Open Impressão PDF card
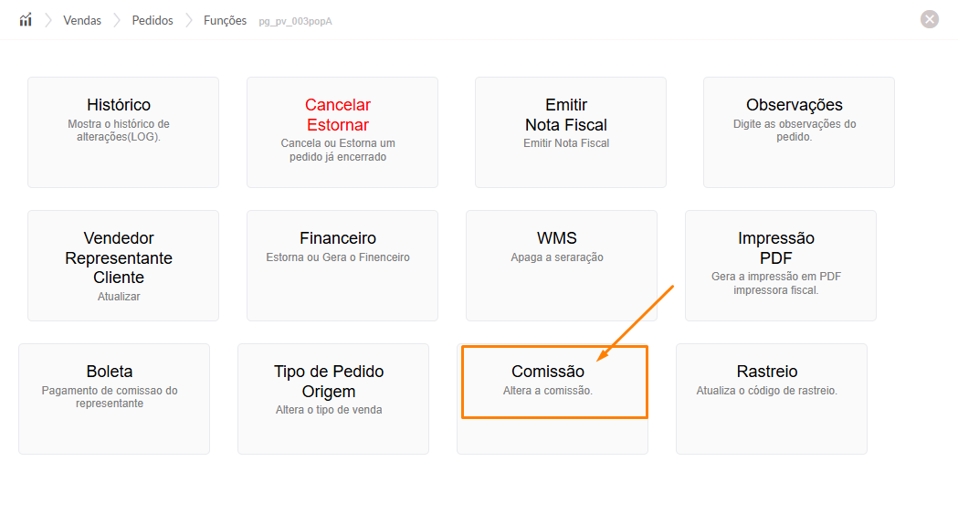This screenshot has width=958, height=514. pos(781,266)
